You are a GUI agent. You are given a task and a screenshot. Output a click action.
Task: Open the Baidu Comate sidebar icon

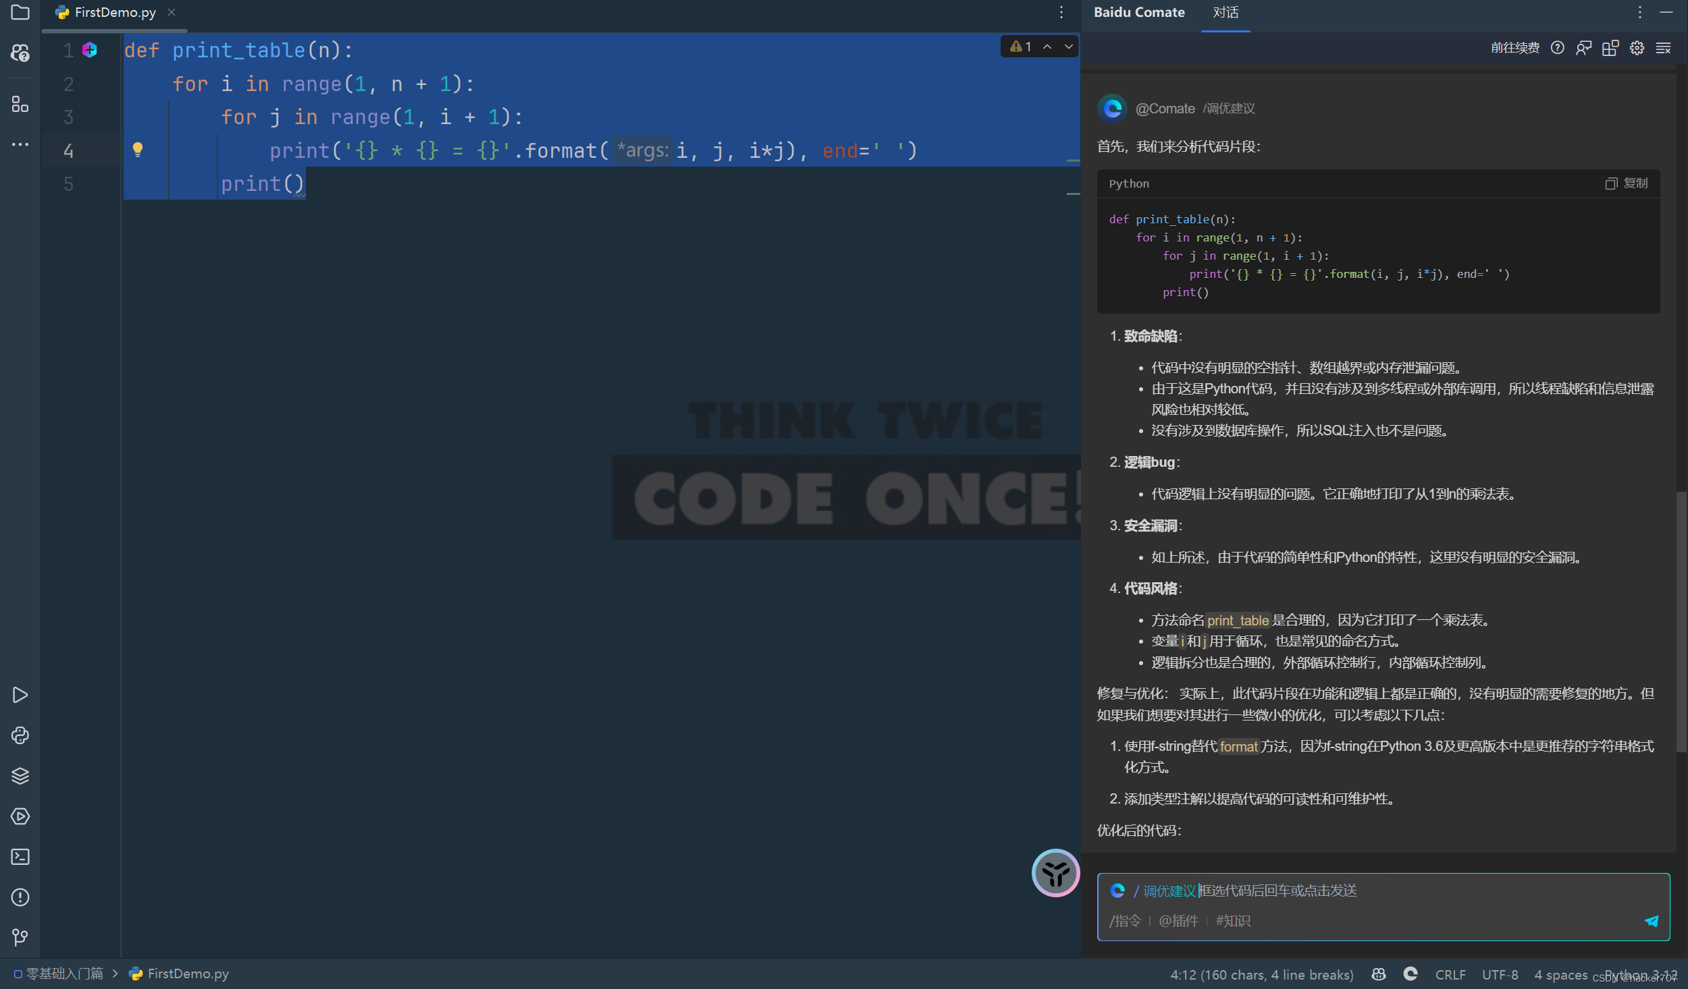[20, 53]
